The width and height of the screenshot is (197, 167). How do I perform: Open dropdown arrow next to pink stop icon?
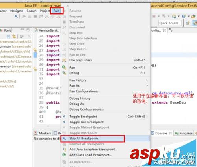point(159,16)
